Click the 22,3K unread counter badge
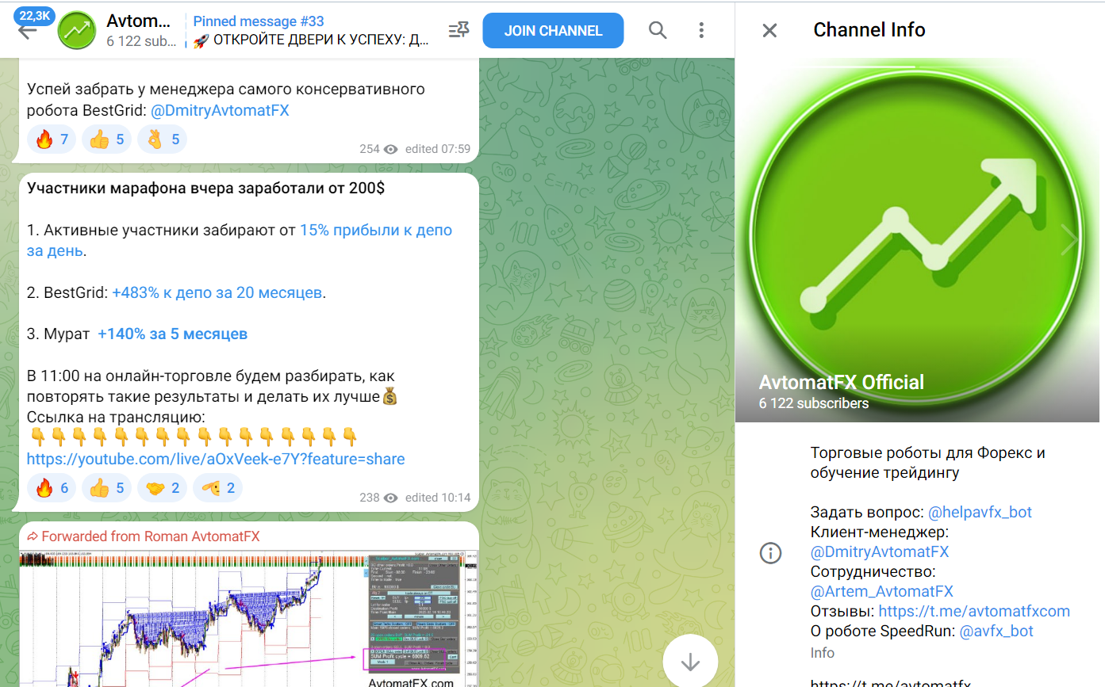Viewport: 1105px width, 687px height. pyautogui.click(x=35, y=15)
